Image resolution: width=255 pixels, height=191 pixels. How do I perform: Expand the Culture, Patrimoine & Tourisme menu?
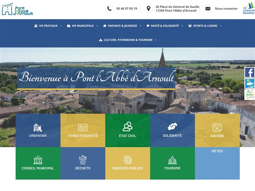(x=128, y=40)
